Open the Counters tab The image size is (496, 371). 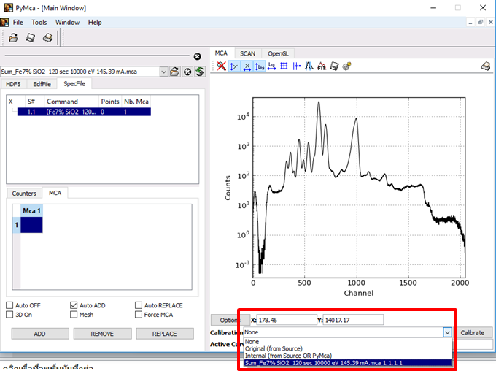pos(24,194)
